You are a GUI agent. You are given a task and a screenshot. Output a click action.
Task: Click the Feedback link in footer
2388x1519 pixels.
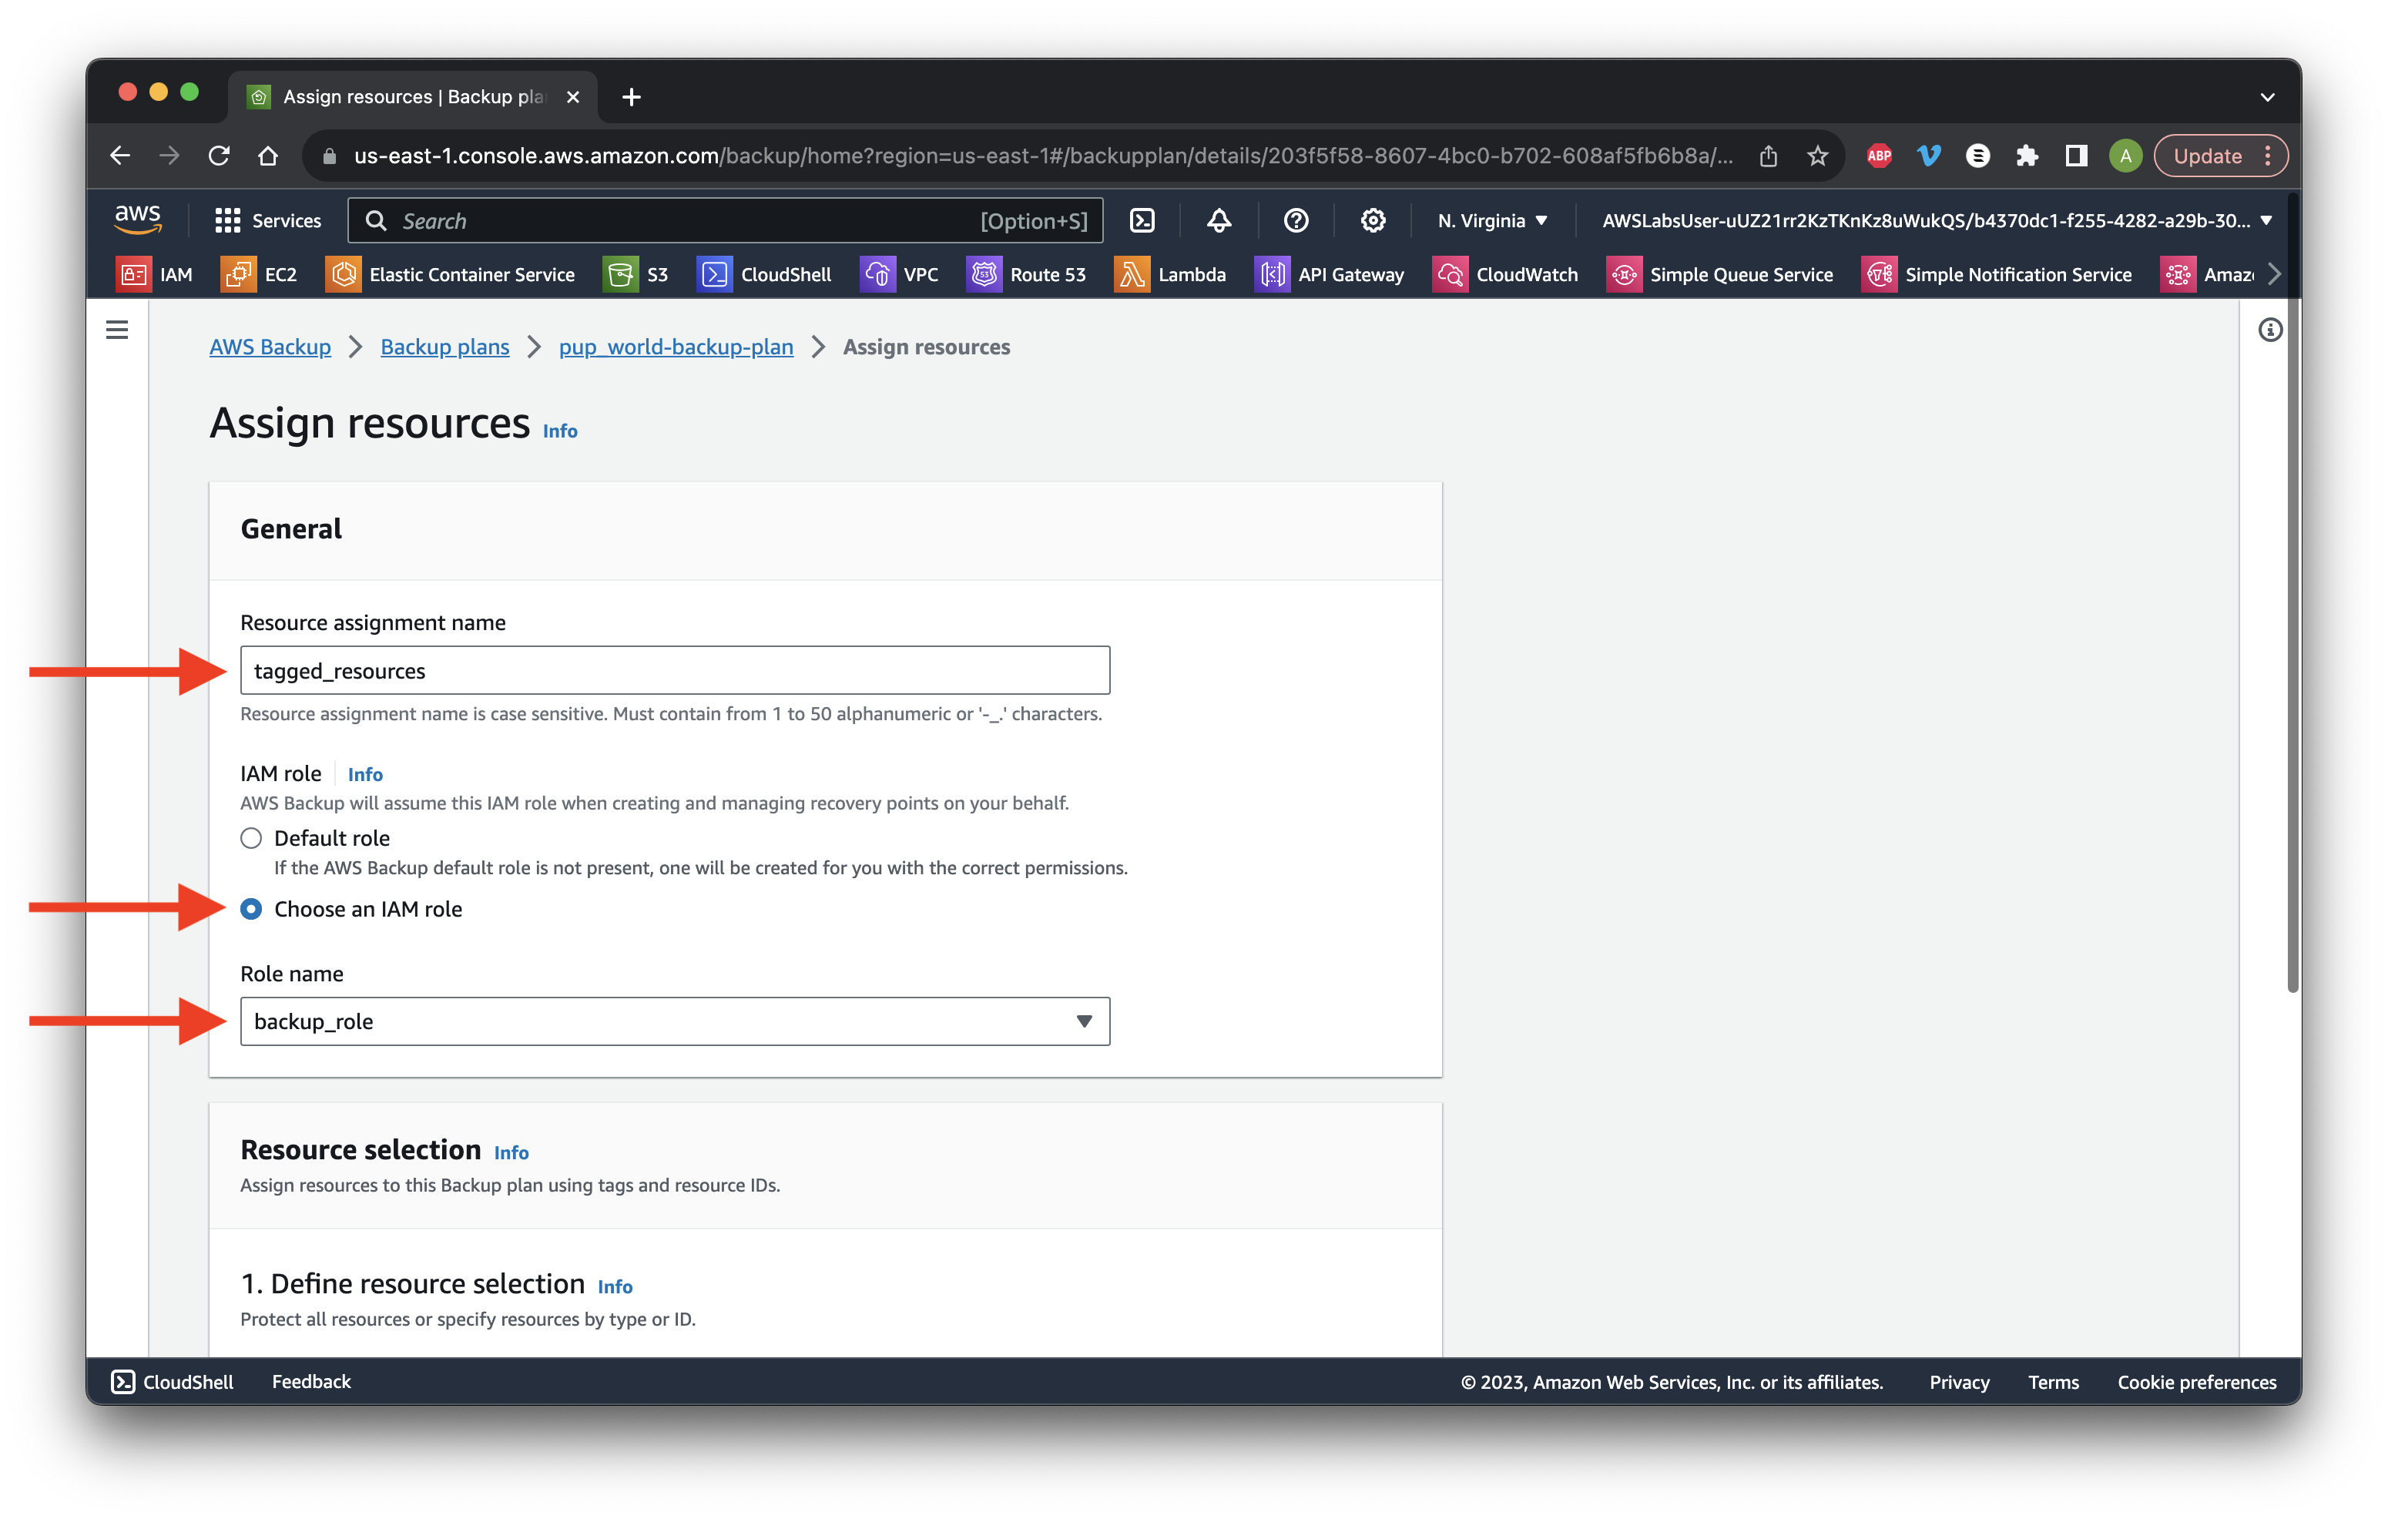[x=311, y=1381]
